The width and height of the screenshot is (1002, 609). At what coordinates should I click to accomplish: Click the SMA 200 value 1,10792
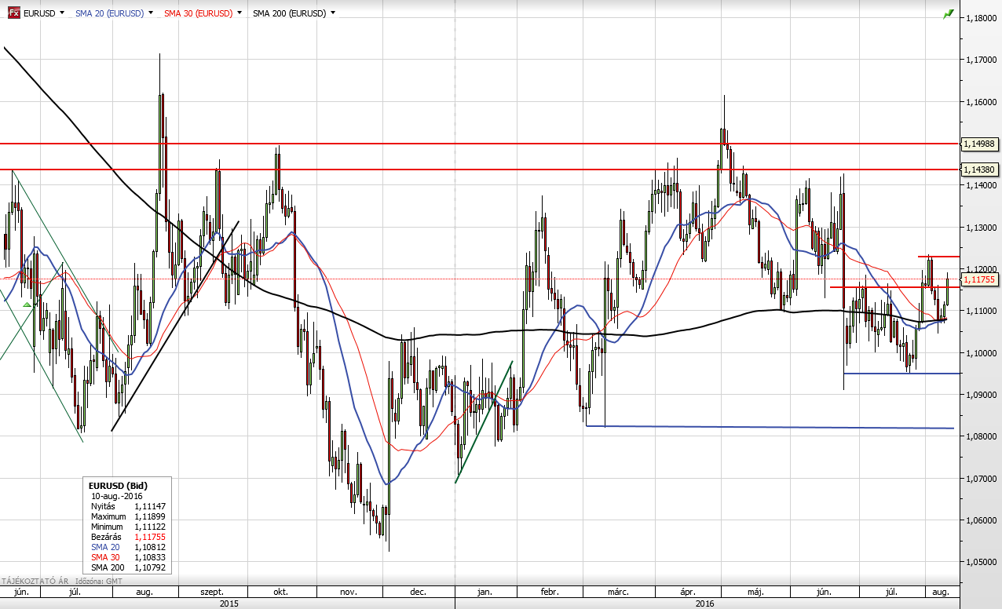150,567
